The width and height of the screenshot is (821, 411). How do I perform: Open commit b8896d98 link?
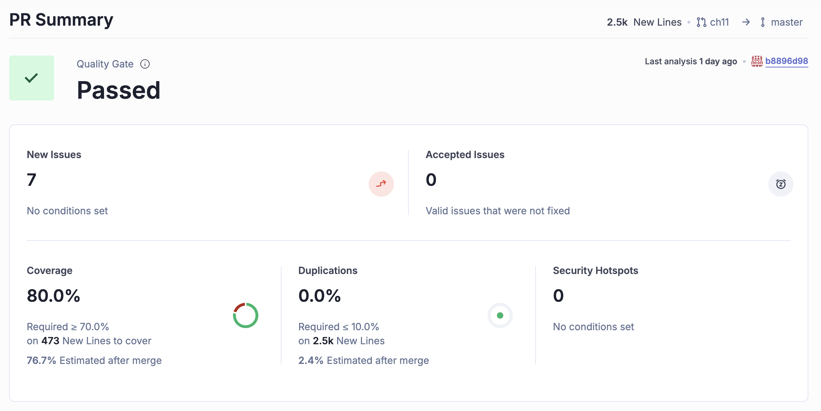click(x=787, y=61)
